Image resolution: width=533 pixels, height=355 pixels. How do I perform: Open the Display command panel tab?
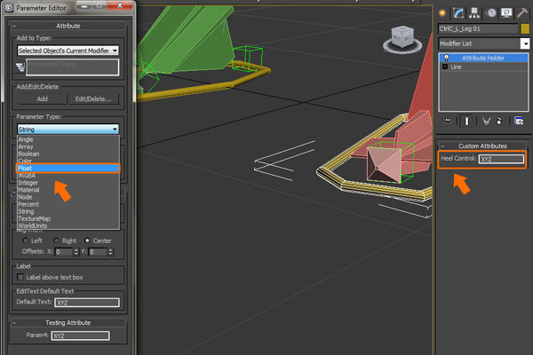(x=506, y=13)
